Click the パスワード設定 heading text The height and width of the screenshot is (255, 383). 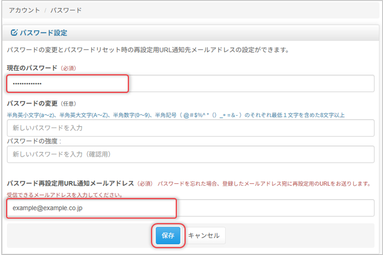click(44, 33)
